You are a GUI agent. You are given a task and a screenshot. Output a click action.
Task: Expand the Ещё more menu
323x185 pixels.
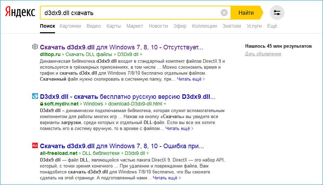pyautogui.click(x=272, y=26)
